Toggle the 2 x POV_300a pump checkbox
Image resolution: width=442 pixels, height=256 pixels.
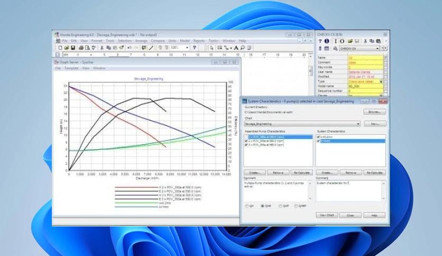click(246, 141)
